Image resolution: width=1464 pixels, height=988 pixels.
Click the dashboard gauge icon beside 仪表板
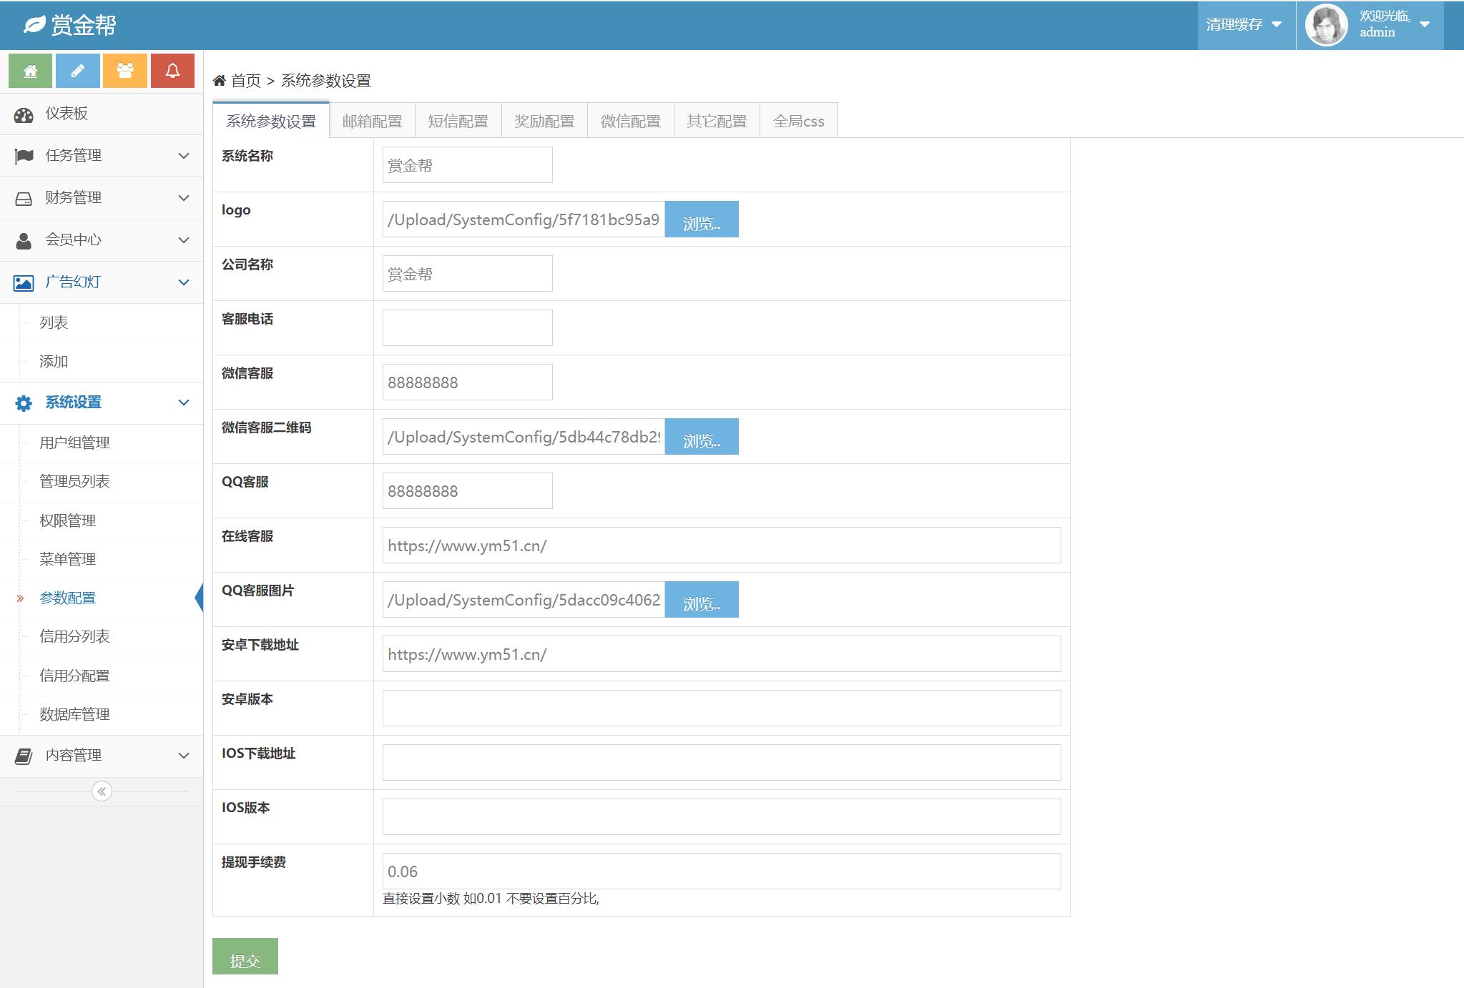click(x=24, y=114)
